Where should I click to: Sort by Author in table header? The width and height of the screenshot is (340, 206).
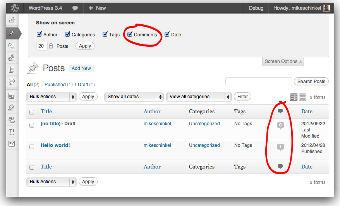(x=152, y=111)
